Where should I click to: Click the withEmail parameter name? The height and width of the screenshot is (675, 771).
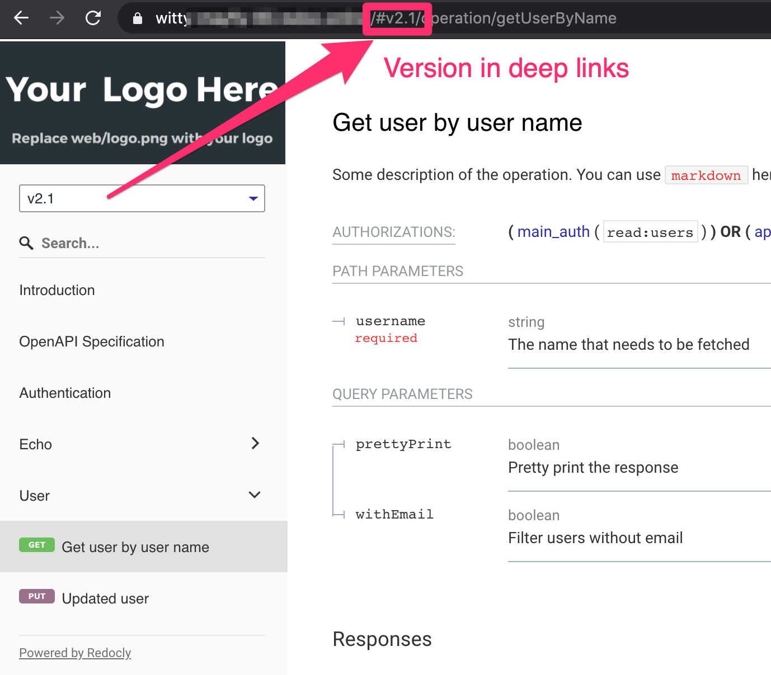(394, 515)
